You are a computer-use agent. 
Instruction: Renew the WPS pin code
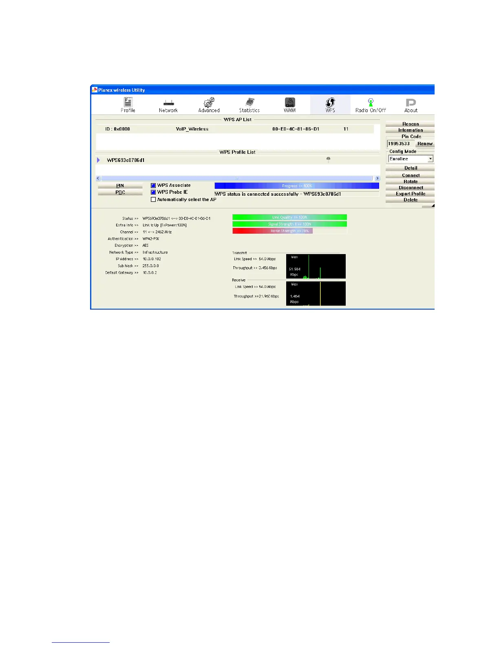pos(425,144)
